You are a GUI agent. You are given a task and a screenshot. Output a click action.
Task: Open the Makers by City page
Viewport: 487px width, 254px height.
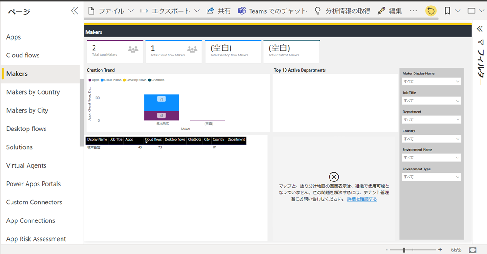click(x=28, y=110)
